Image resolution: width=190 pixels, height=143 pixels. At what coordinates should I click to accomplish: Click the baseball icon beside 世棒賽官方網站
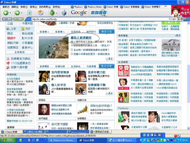[x=8, y=59]
